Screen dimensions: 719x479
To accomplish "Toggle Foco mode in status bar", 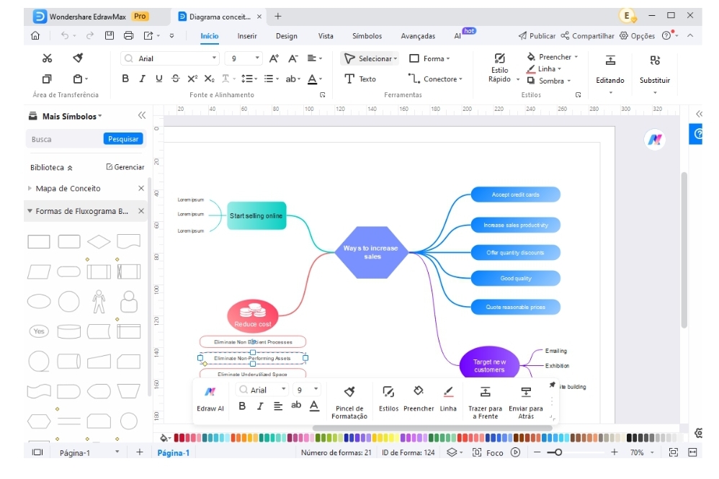I will (x=488, y=452).
